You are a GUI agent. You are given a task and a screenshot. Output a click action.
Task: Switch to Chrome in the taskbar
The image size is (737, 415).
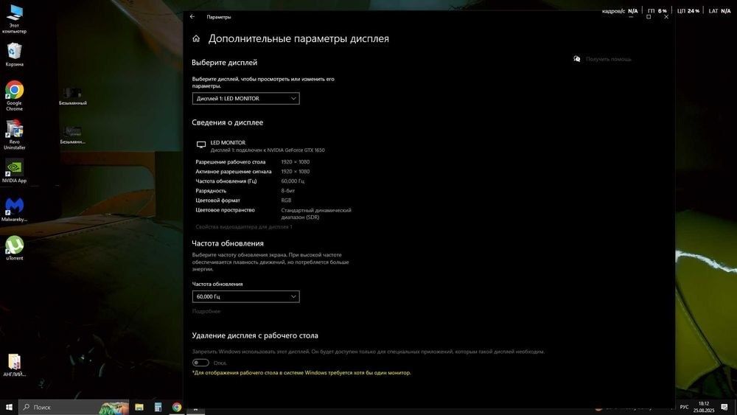pyautogui.click(x=177, y=407)
